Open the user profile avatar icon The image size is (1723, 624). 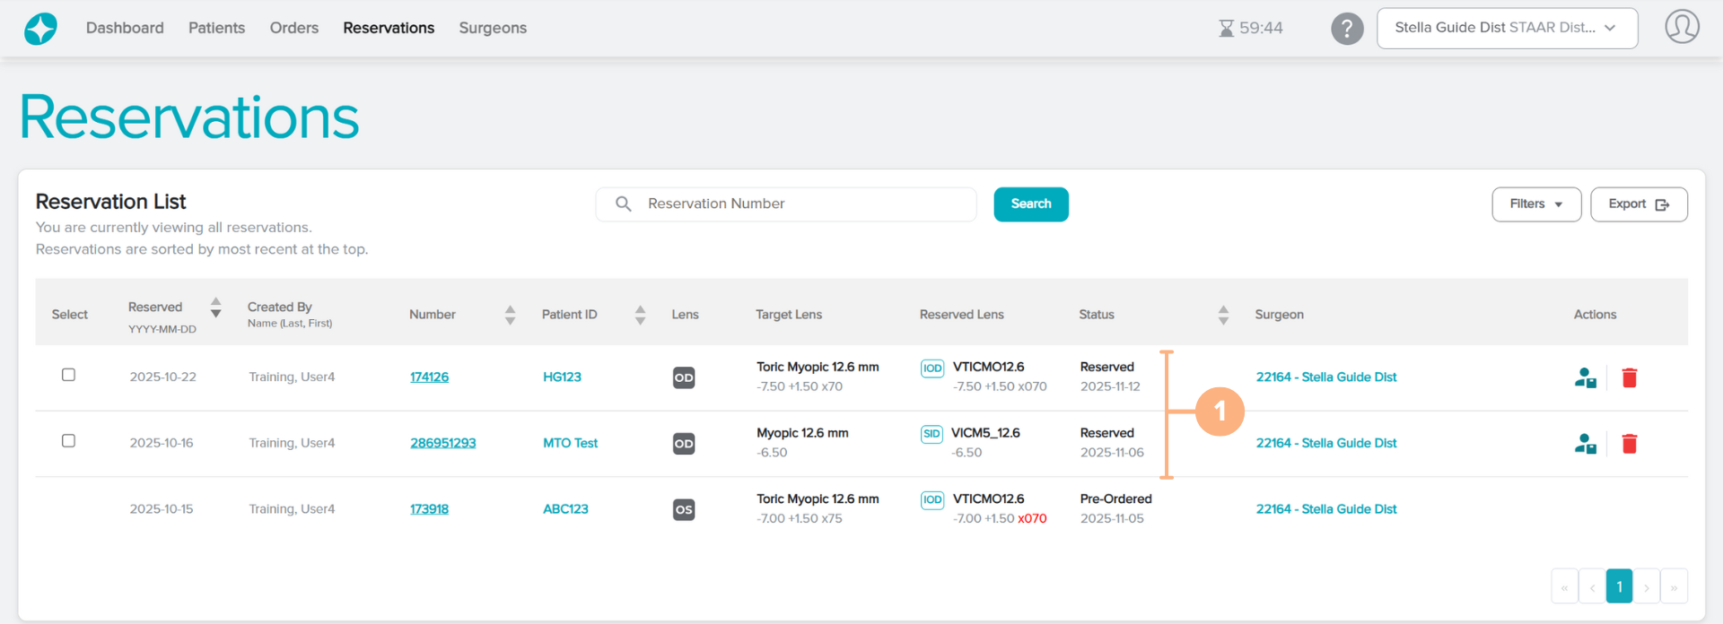[x=1681, y=27]
